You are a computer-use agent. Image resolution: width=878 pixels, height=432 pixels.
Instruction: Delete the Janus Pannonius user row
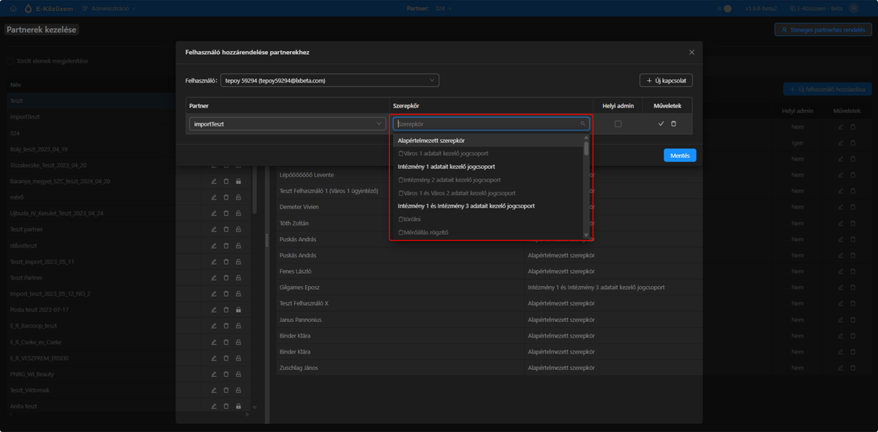click(x=853, y=320)
